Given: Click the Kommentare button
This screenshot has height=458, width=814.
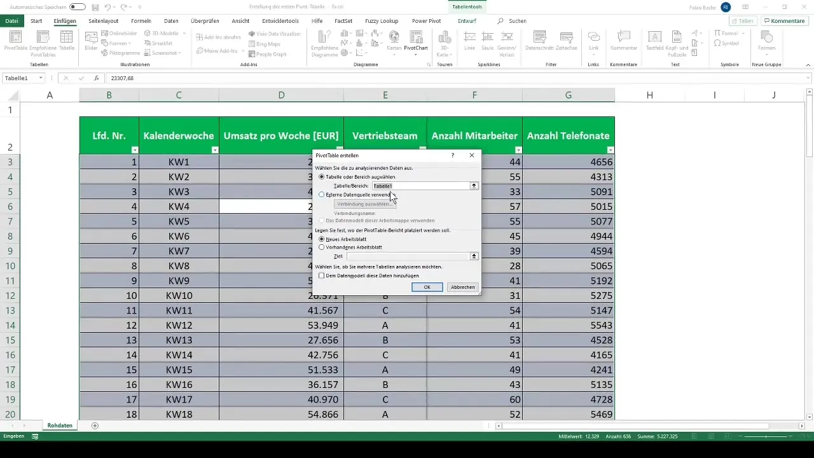Looking at the screenshot, I should 784,21.
